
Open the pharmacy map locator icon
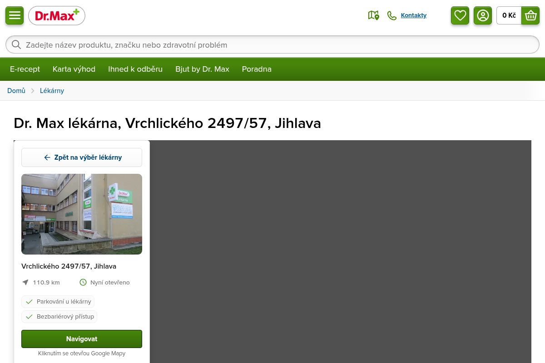pos(373,15)
